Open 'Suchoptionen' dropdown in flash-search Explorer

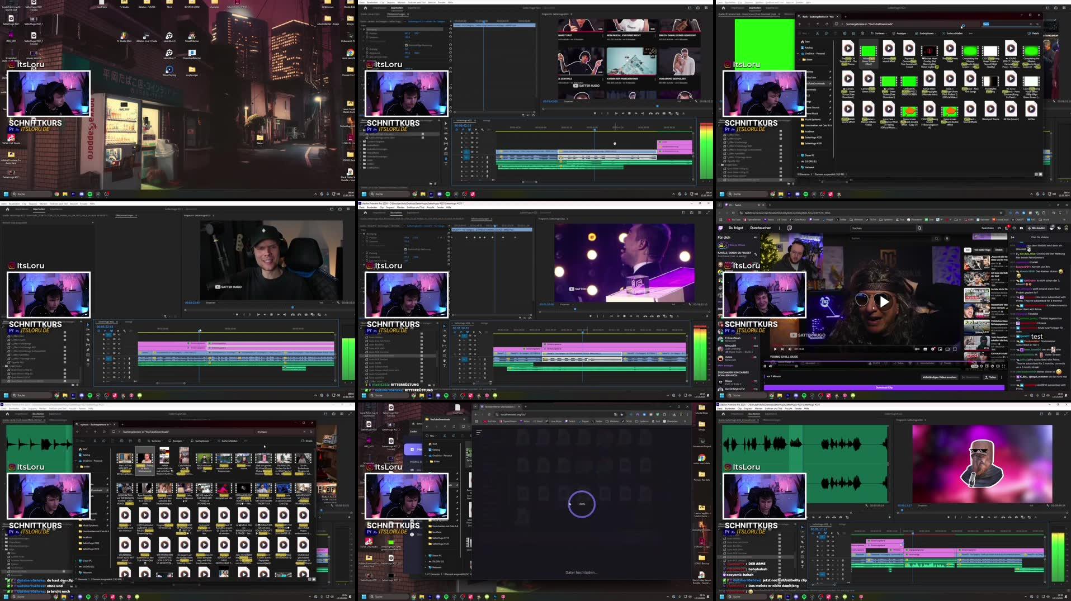point(926,34)
